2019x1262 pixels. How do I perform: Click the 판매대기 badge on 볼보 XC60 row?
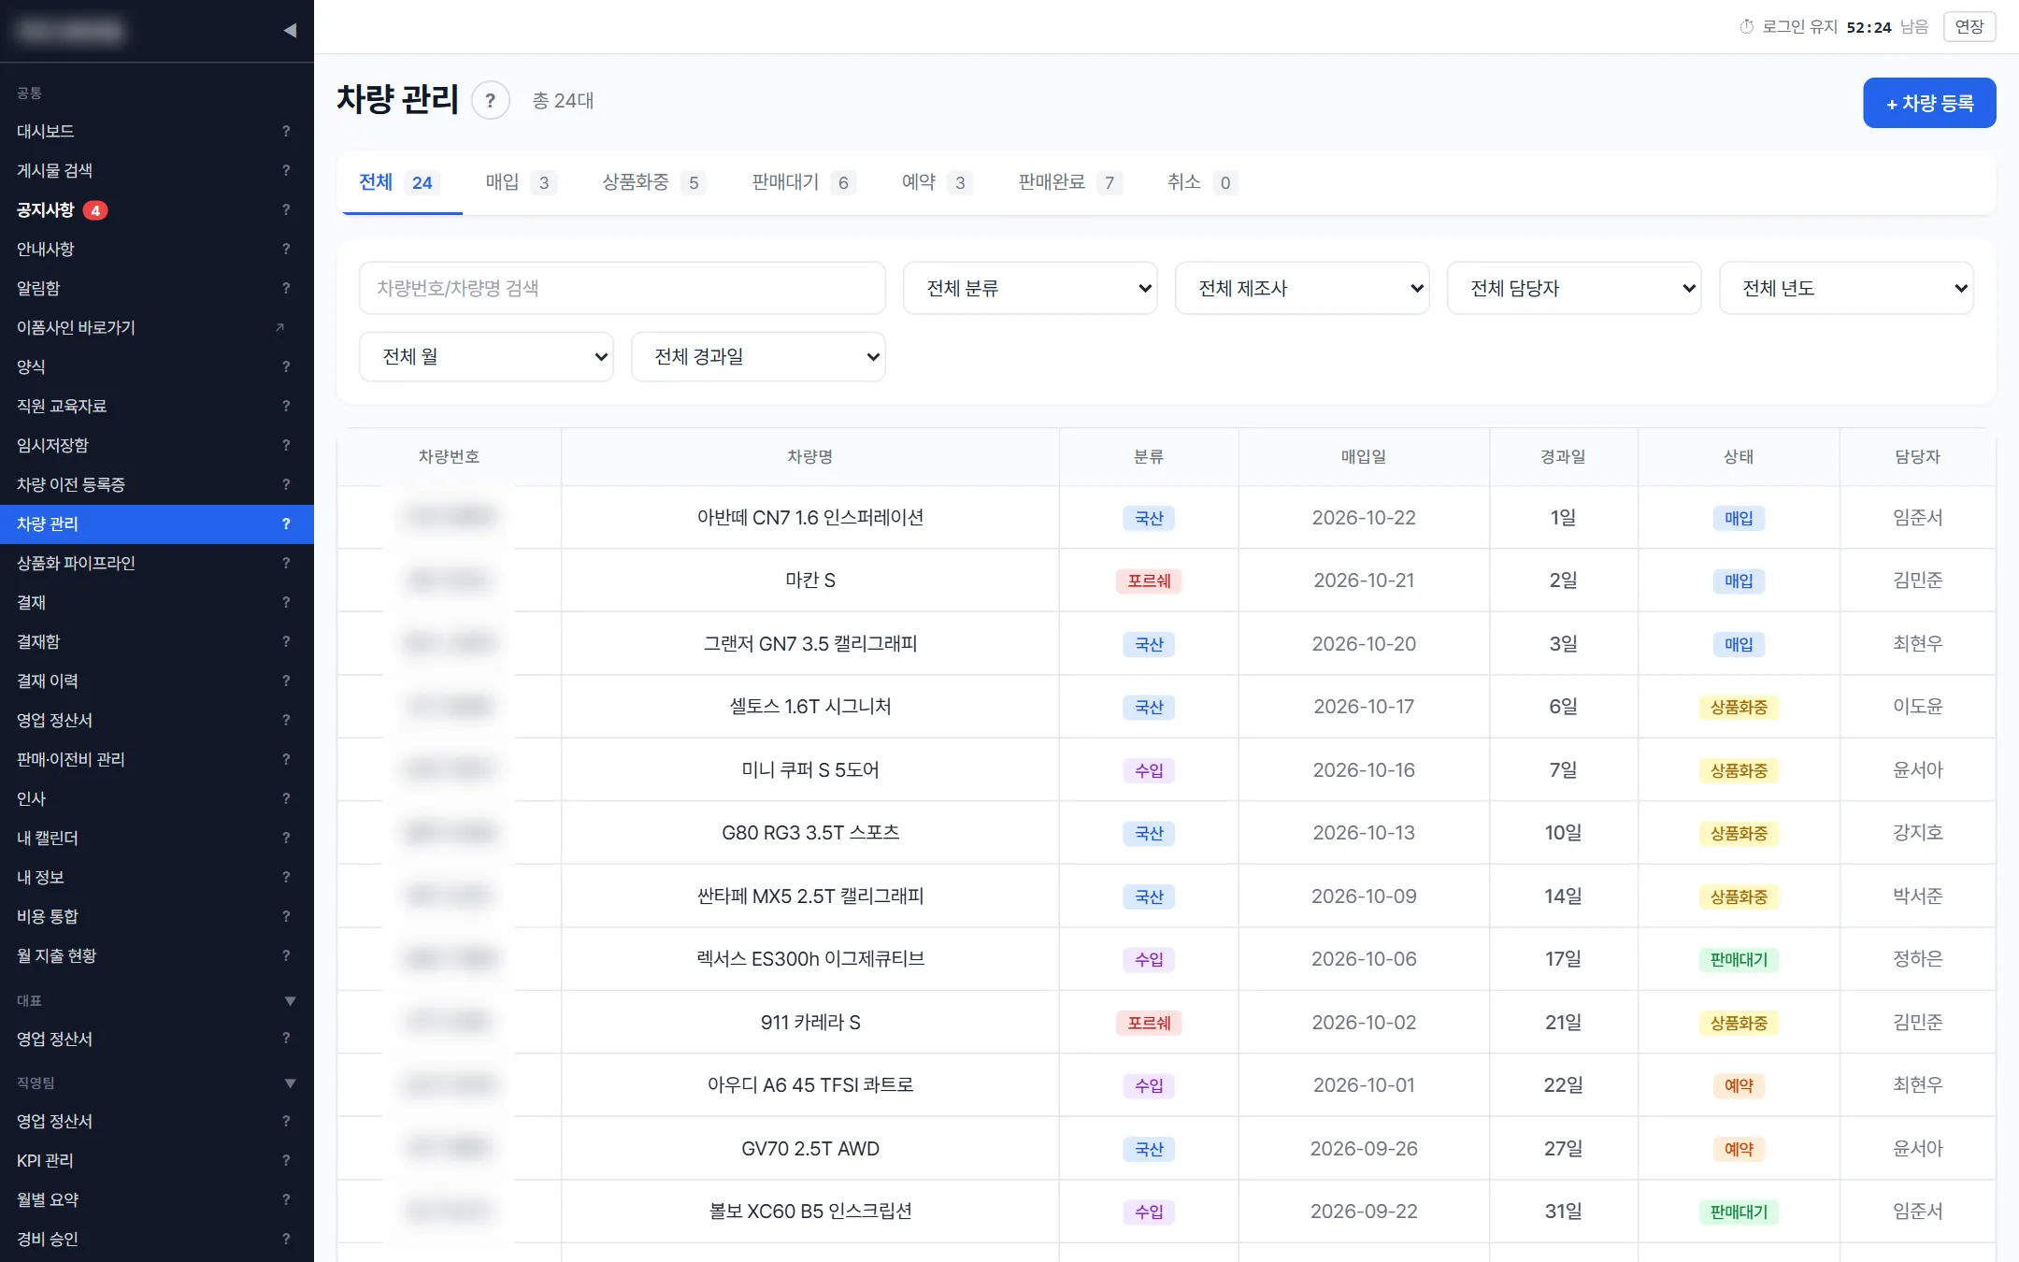[x=1739, y=1212]
